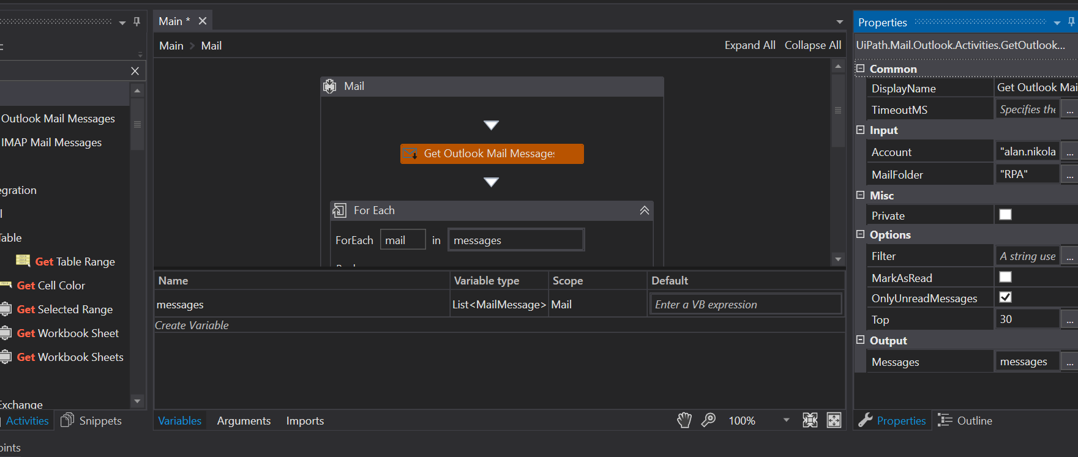The width and height of the screenshot is (1078, 457).
Task: Click the Mail breadcrumb link
Action: 211,46
